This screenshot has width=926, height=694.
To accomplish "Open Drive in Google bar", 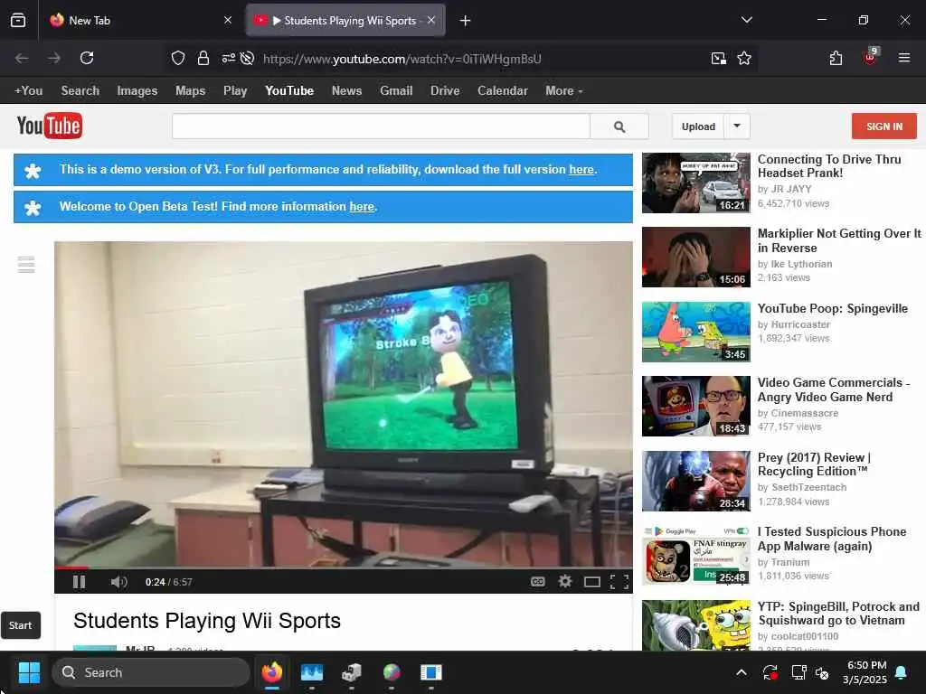I will (445, 91).
